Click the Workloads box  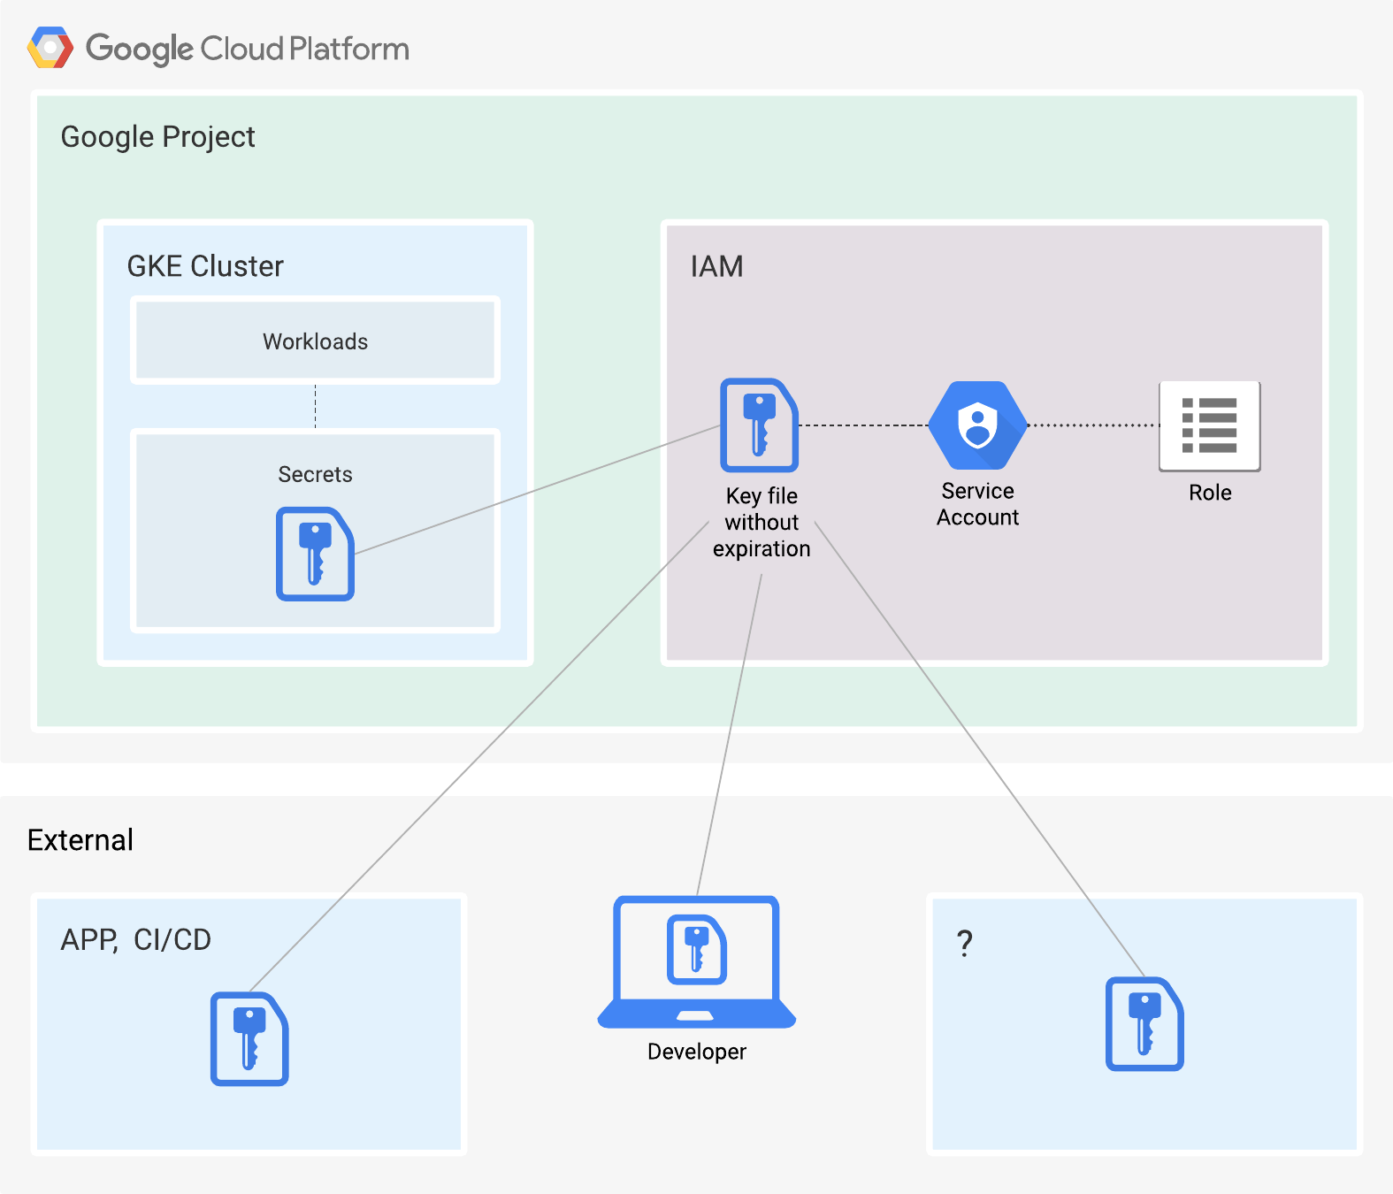[x=316, y=341]
